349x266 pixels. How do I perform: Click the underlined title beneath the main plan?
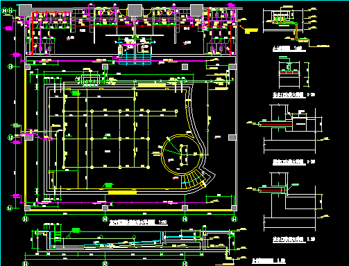[138, 222]
